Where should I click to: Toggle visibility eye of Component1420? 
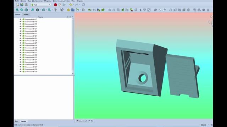click(x=21, y=26)
